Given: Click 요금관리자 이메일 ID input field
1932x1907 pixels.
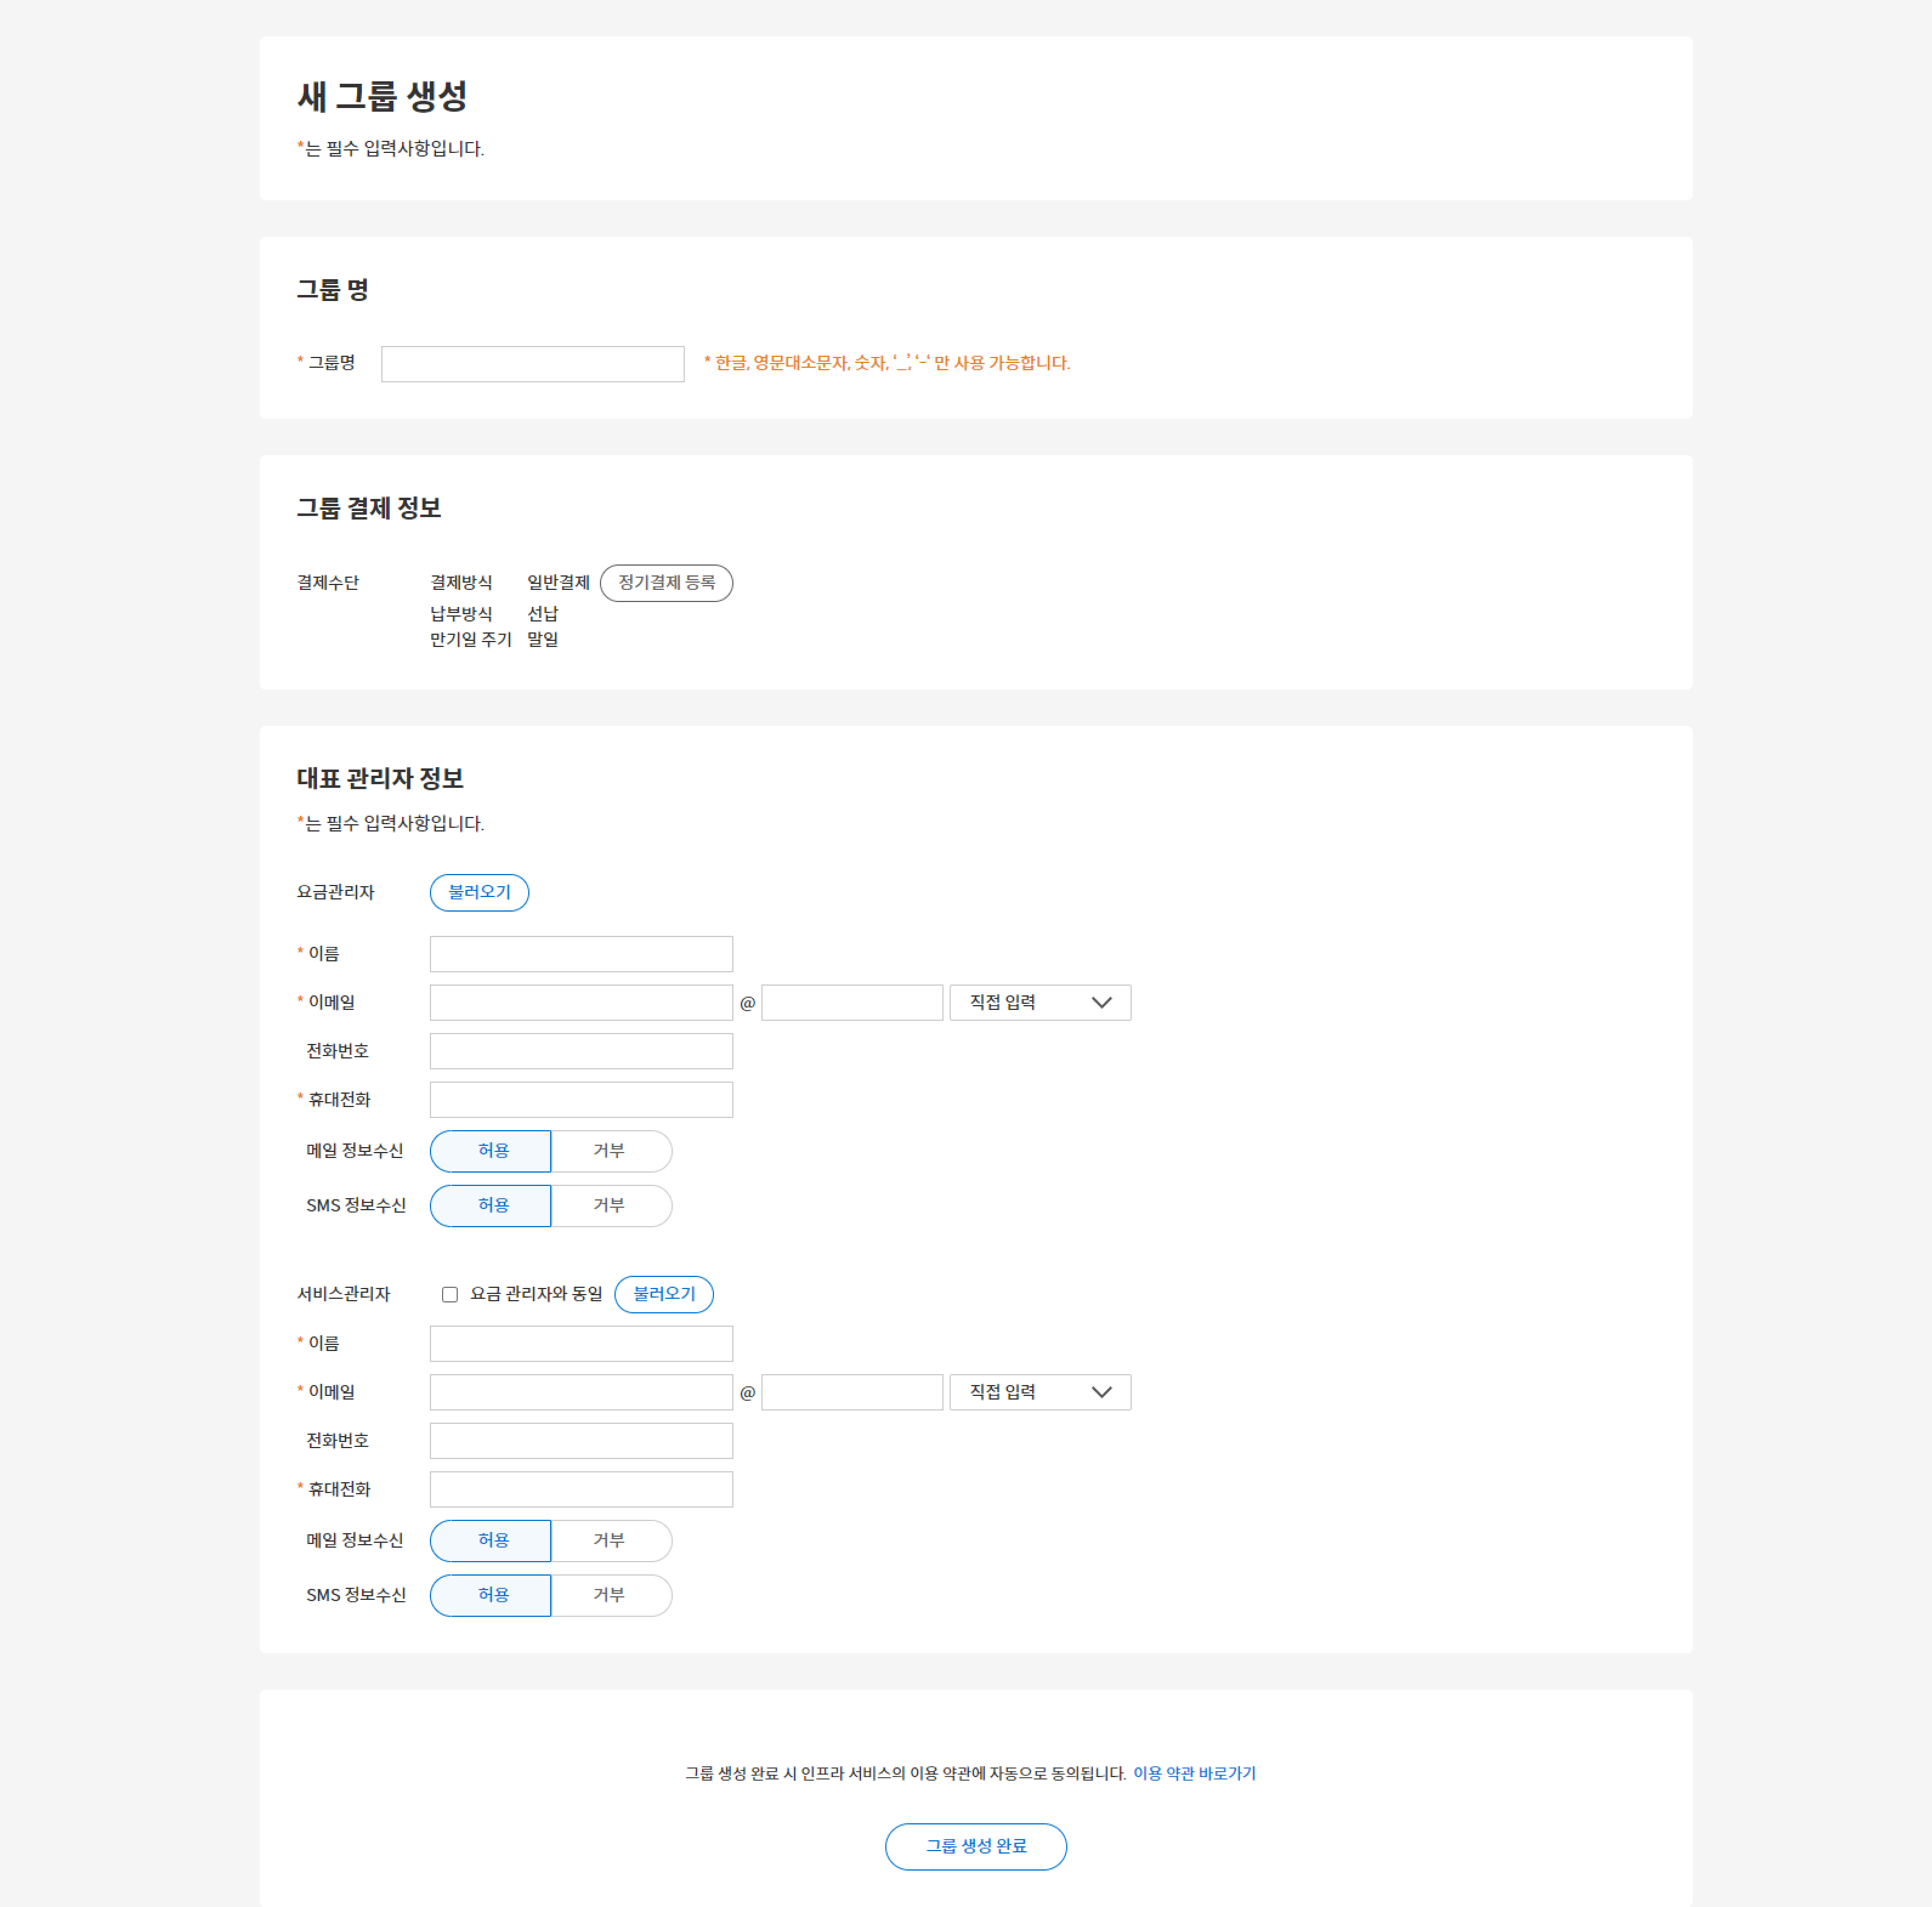Looking at the screenshot, I should coord(581,1003).
